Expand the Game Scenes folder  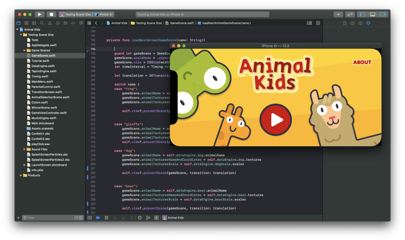(x=24, y=51)
